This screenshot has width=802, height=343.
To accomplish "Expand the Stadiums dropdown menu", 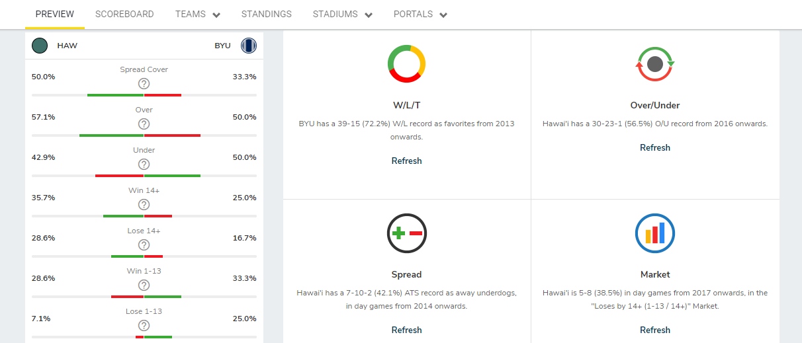I will pyautogui.click(x=342, y=15).
